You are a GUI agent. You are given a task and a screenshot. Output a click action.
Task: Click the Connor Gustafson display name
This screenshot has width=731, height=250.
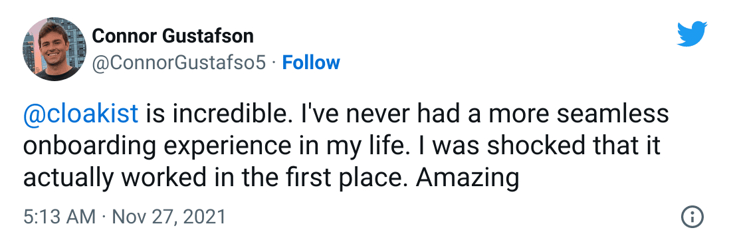pos(173,35)
